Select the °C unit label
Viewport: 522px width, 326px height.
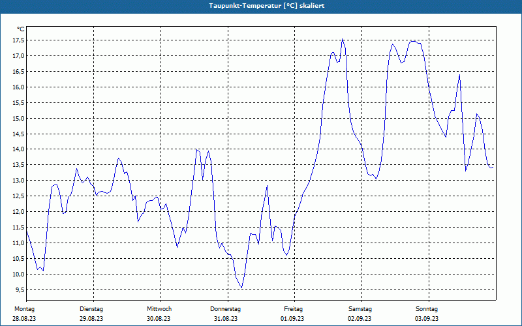point(21,29)
